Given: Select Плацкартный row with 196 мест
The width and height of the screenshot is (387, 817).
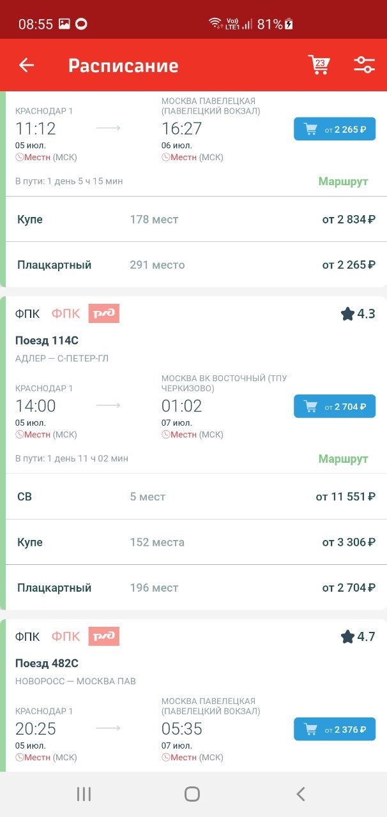Looking at the screenshot, I should tap(195, 588).
